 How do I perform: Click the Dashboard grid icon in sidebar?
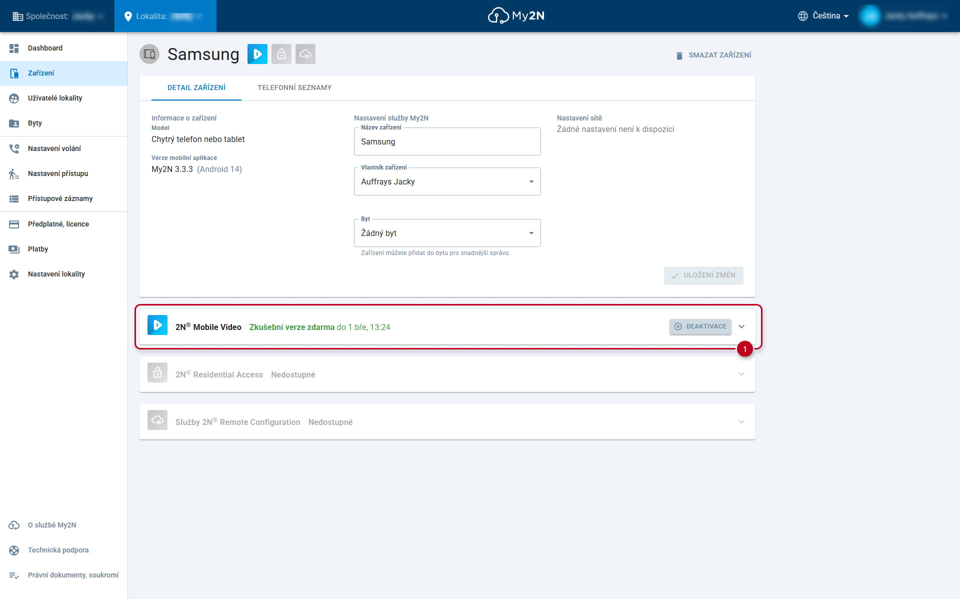click(14, 48)
